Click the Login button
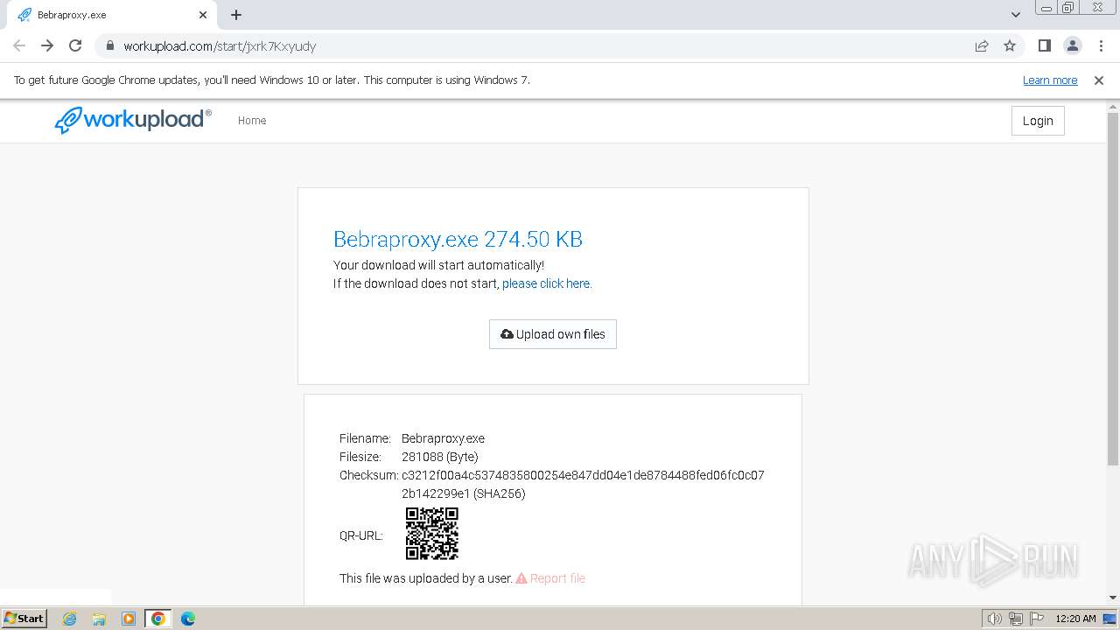 (x=1038, y=121)
